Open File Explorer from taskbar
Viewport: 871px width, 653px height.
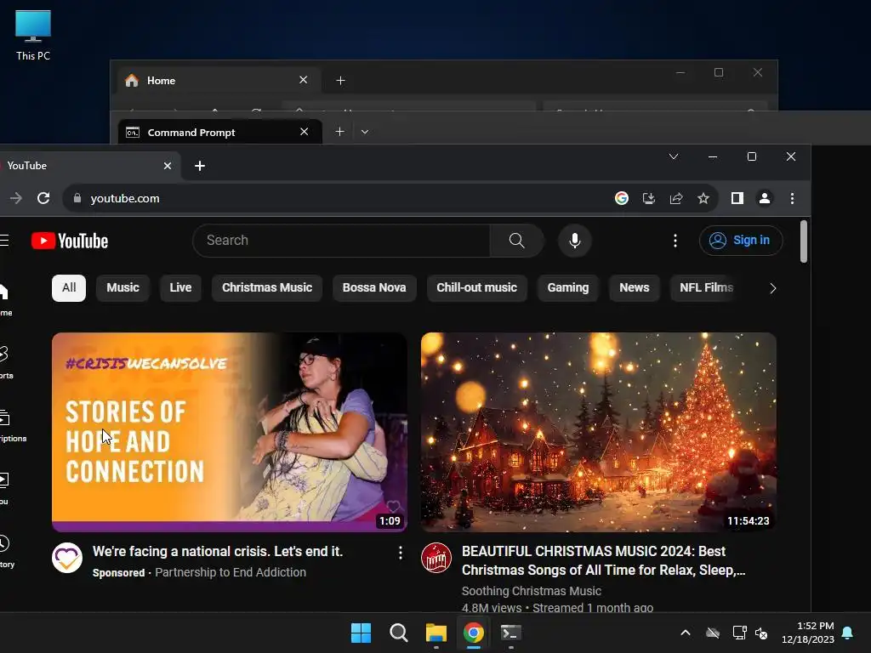tap(436, 633)
